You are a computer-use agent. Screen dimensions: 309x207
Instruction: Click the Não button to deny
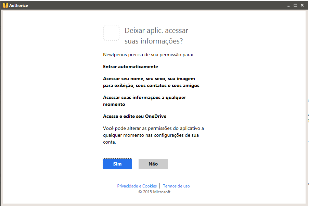tap(153, 164)
